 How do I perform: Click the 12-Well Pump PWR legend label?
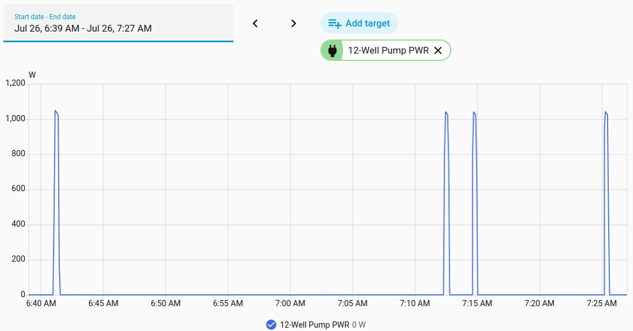(x=314, y=325)
